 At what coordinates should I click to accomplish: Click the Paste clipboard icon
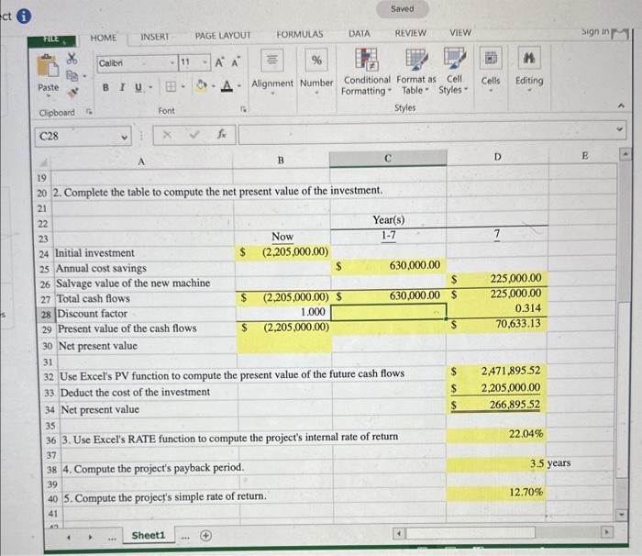click(x=48, y=66)
